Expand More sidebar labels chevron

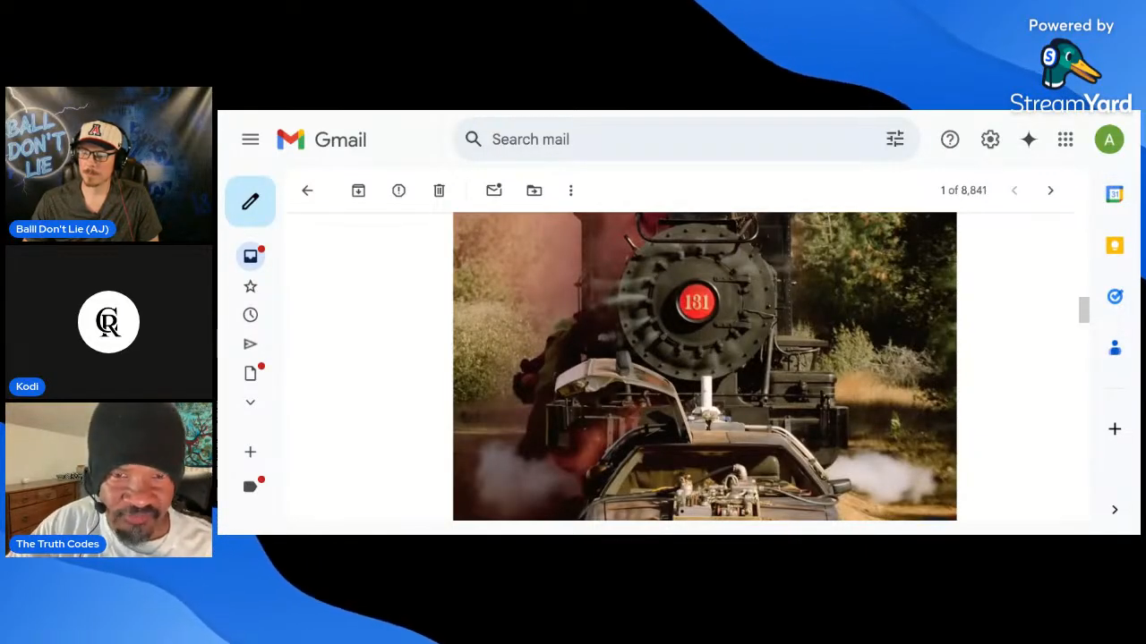251,402
